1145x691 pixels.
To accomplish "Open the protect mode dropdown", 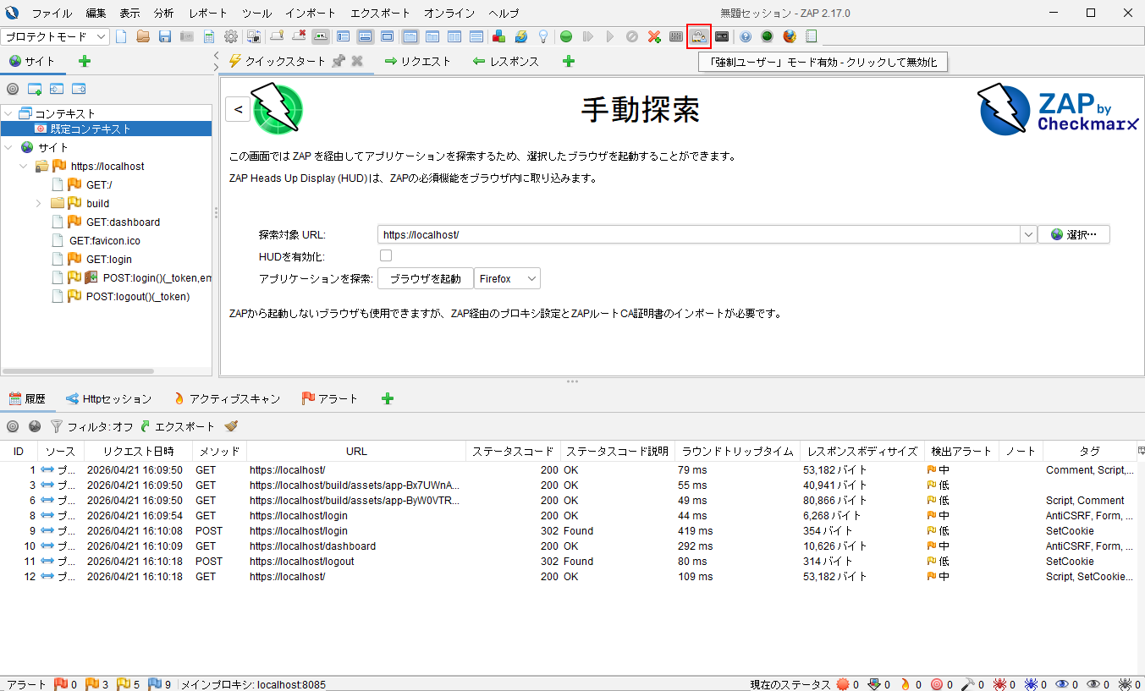I will click(55, 36).
